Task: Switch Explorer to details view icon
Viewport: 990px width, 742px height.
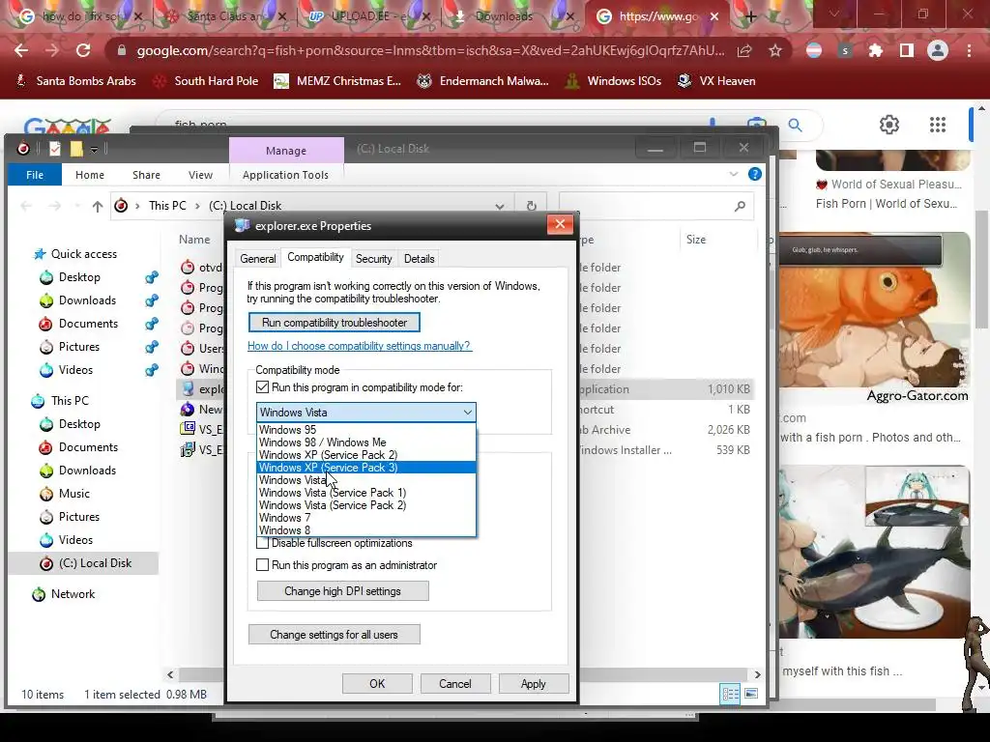Action: 731,694
